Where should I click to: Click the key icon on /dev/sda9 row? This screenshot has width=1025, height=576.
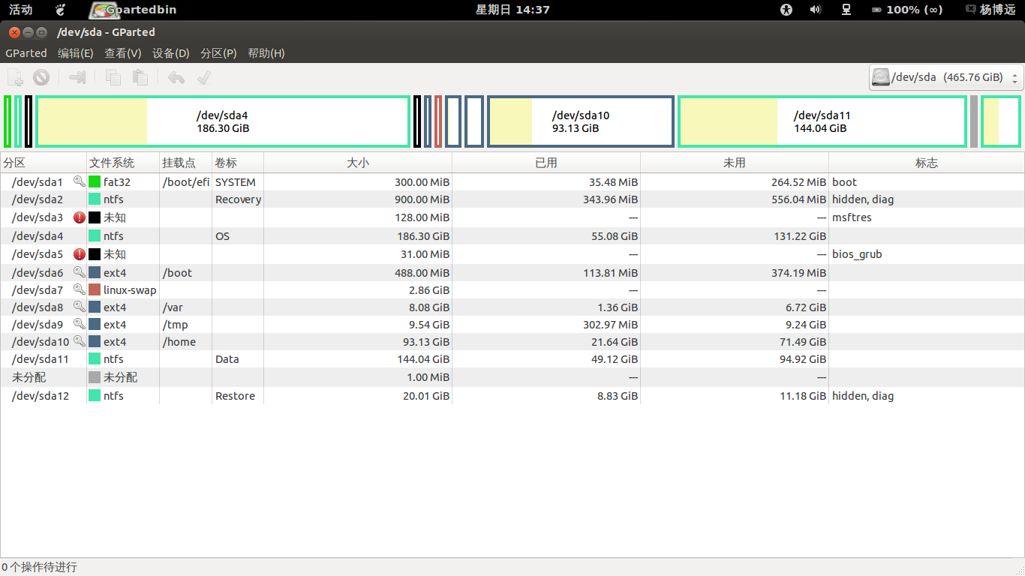tap(79, 324)
